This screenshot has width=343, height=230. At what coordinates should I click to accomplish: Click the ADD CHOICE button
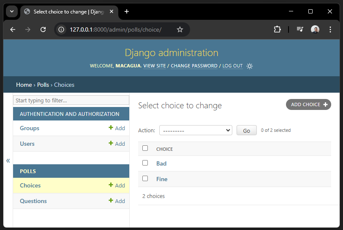308,104
